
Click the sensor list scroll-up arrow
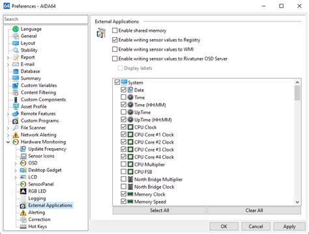pos(297,83)
